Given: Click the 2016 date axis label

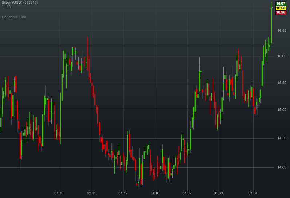Looking at the screenshot, I should pos(155,193).
